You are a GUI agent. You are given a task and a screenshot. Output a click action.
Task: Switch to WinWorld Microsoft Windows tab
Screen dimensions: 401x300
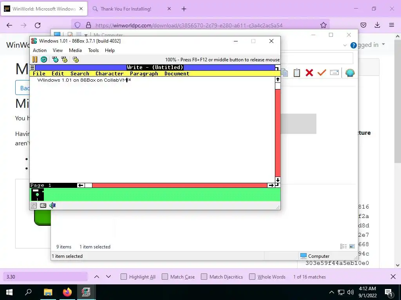(x=44, y=9)
